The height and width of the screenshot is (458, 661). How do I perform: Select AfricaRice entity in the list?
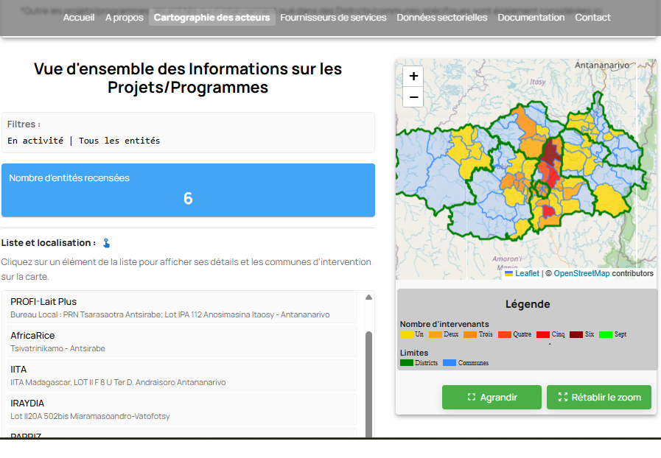(182, 341)
